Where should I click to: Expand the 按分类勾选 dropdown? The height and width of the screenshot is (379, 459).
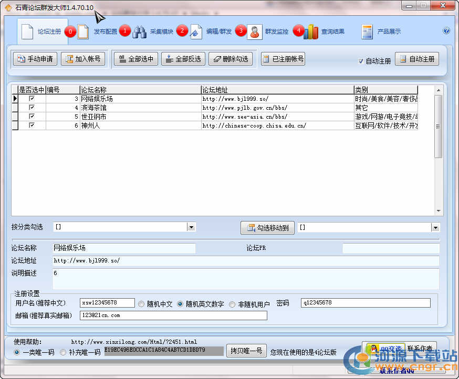tap(191, 227)
